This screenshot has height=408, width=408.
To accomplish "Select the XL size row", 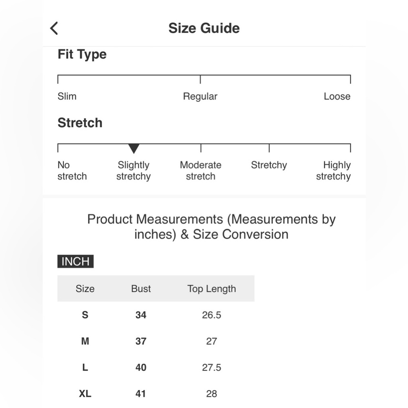I will 156,394.
